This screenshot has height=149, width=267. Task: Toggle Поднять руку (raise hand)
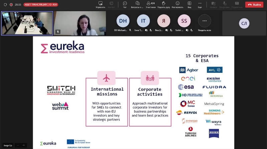point(164,5)
